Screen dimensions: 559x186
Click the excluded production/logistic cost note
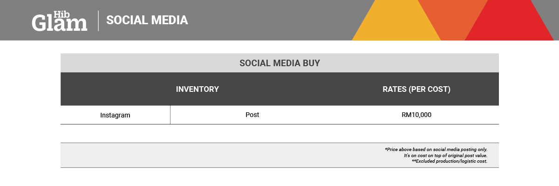click(450, 161)
